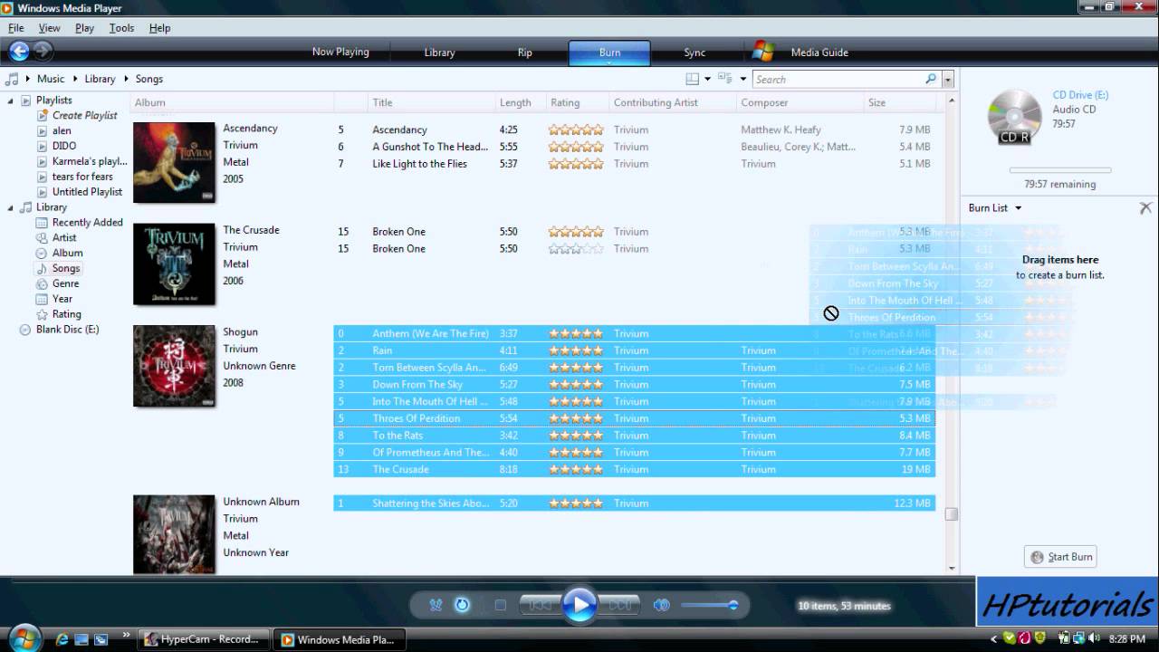The width and height of the screenshot is (1159, 652).
Task: Switch to the Rip tab
Action: pyautogui.click(x=524, y=53)
